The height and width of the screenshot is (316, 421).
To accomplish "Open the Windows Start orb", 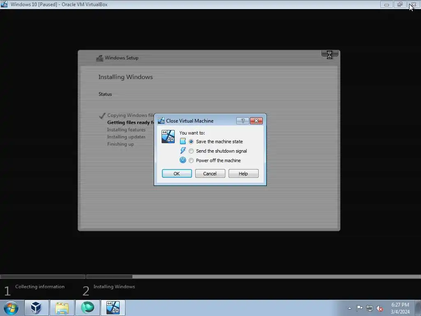I will point(11,308).
